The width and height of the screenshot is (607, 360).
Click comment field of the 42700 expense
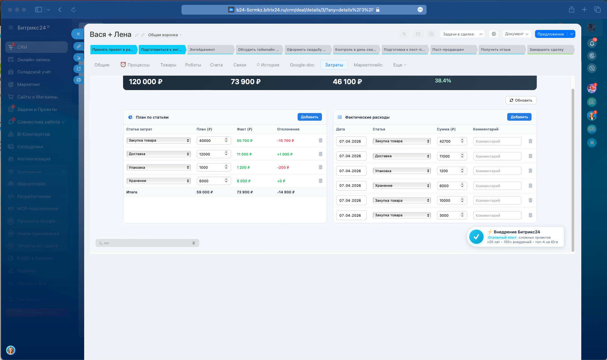pos(497,141)
